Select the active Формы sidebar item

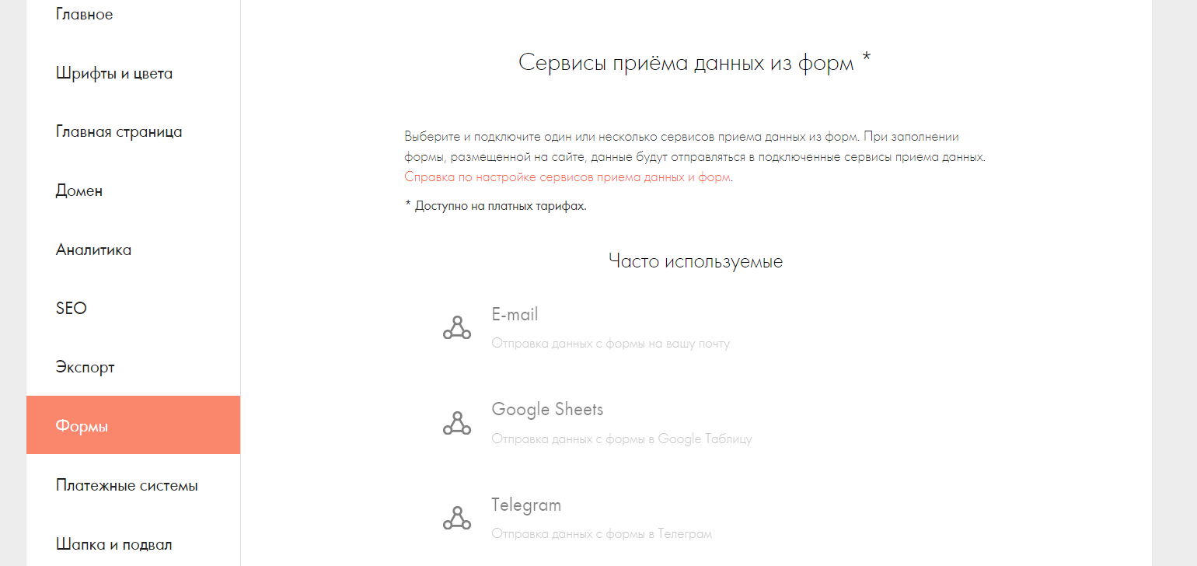[x=133, y=424]
